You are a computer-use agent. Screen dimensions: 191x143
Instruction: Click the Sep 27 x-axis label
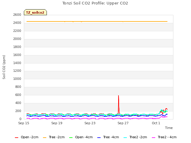[123, 123]
